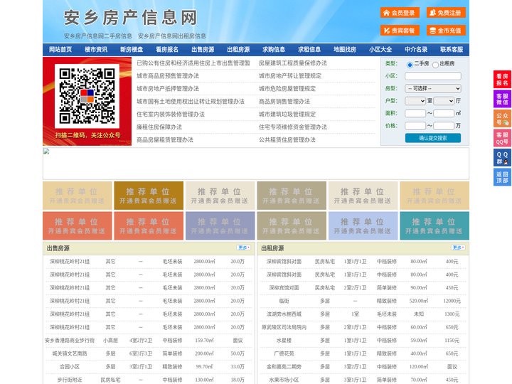
Task: Open the 安乡香港路商业步行街 listing
Action: pos(70,340)
